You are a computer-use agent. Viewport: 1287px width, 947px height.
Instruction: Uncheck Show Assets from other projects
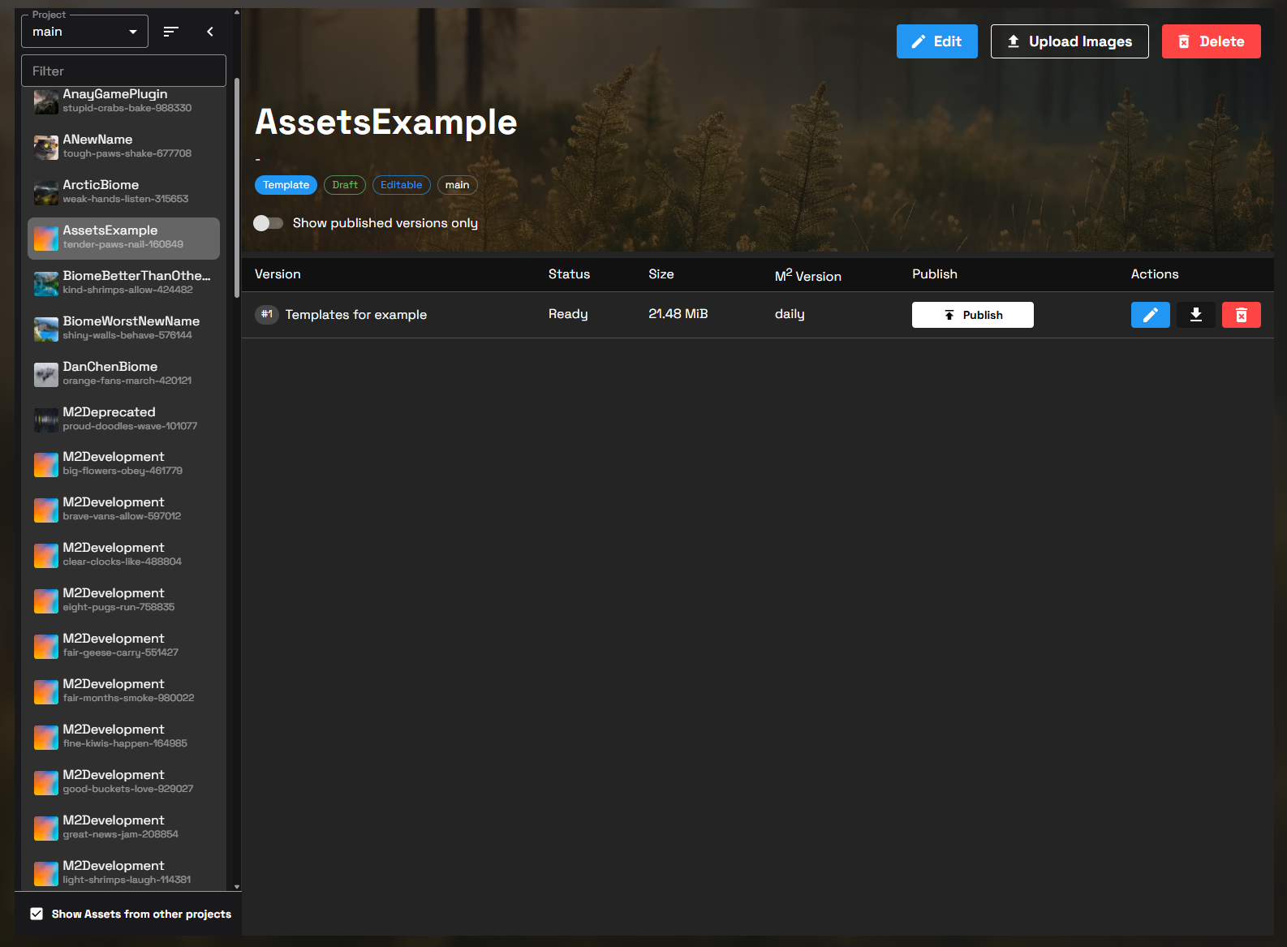(37, 914)
